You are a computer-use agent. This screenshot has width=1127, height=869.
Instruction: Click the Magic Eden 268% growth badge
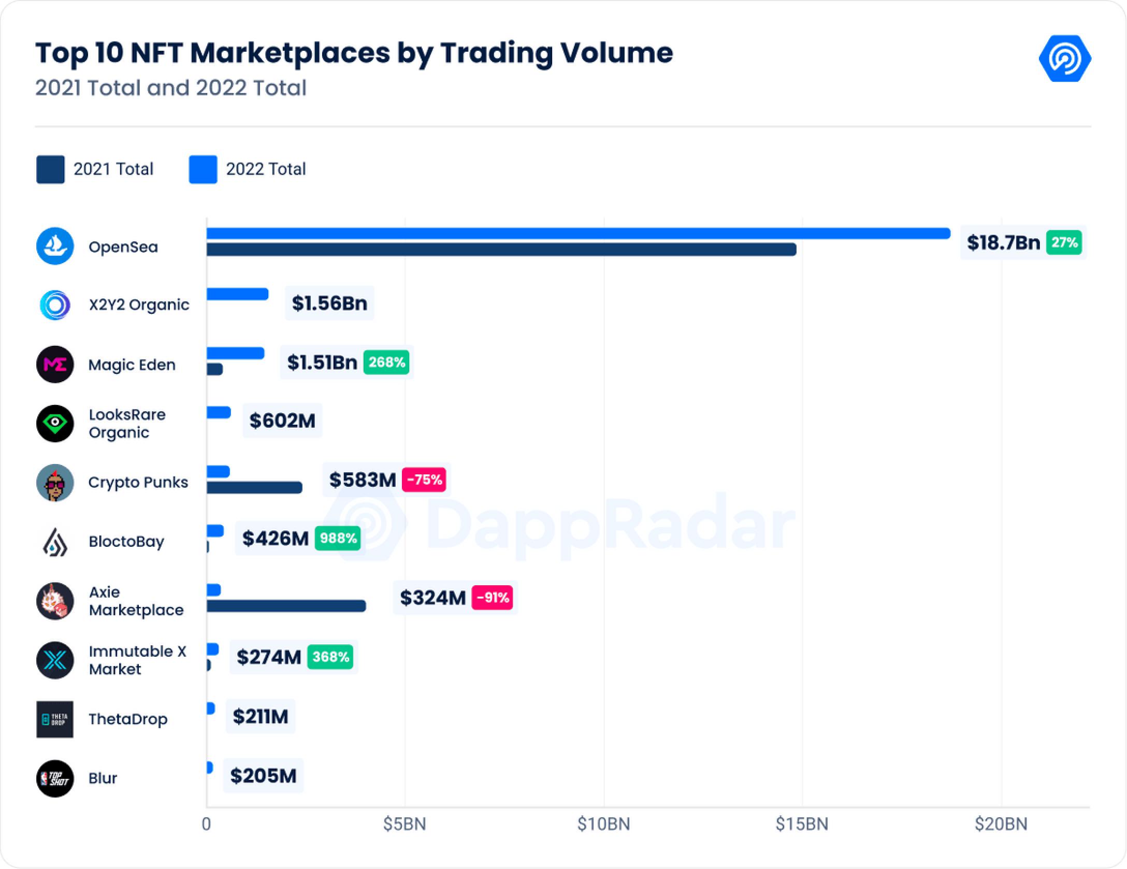[x=386, y=362]
